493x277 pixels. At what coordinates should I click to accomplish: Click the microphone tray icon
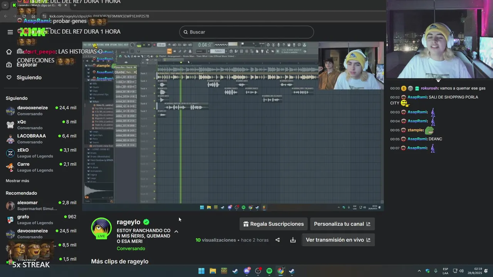436,271
